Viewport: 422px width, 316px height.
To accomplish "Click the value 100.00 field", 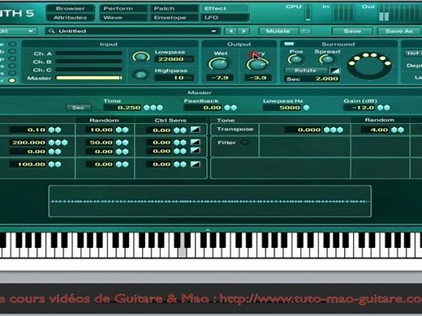I will tap(28, 164).
